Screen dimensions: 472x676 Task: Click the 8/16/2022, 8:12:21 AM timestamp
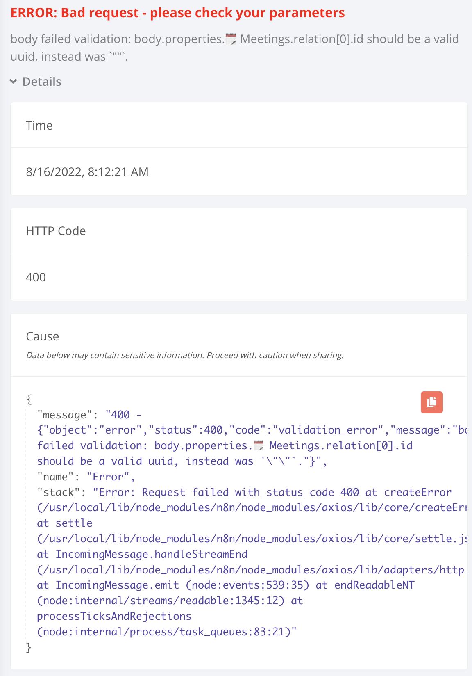click(87, 172)
